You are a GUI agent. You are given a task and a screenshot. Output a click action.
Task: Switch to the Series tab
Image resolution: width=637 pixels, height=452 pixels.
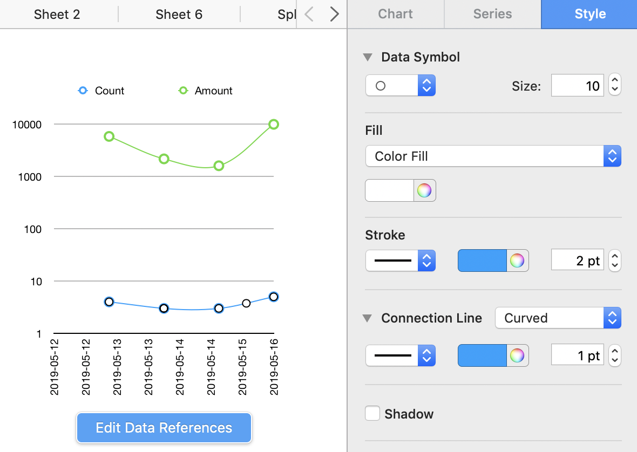click(x=492, y=14)
